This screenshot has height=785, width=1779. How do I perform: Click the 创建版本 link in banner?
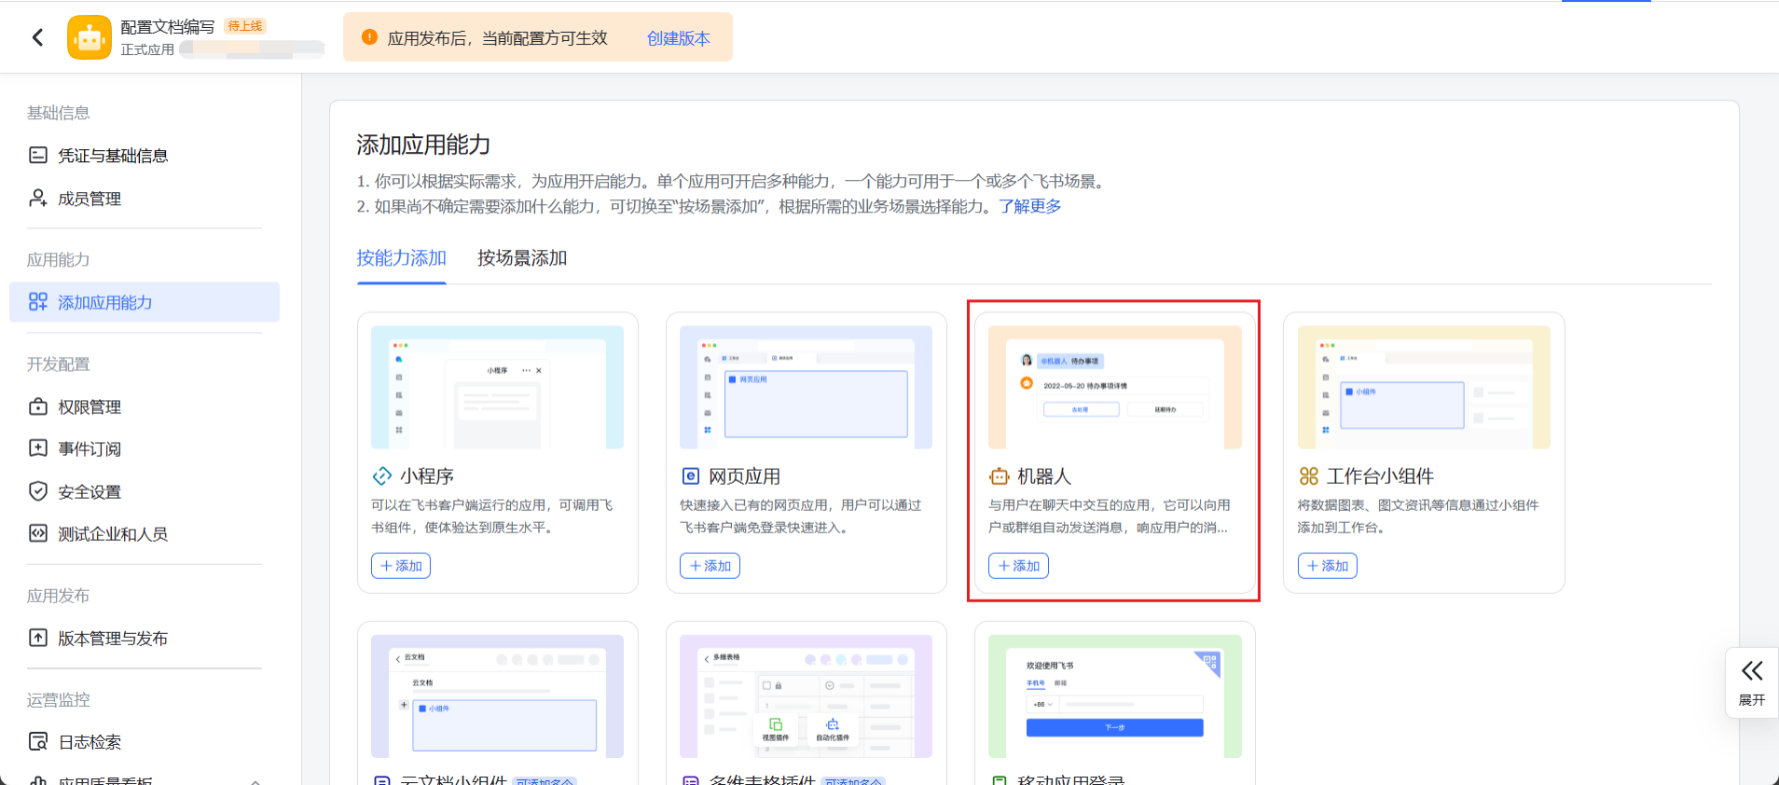[x=679, y=38]
